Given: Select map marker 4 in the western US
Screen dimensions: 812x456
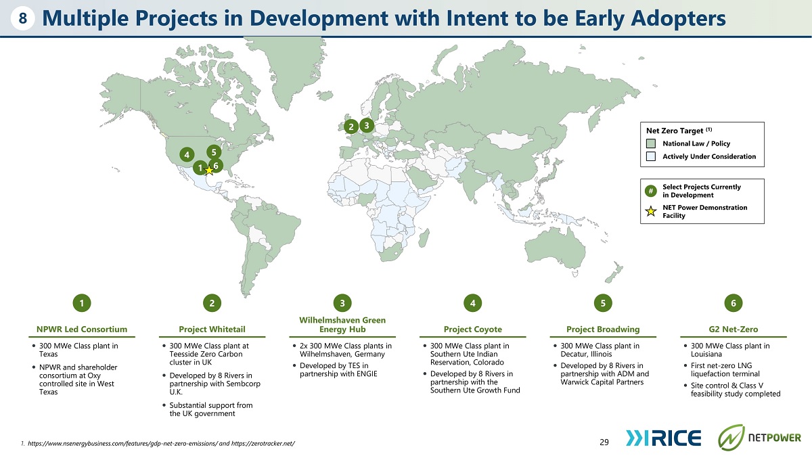Looking at the screenshot, I should click(187, 155).
